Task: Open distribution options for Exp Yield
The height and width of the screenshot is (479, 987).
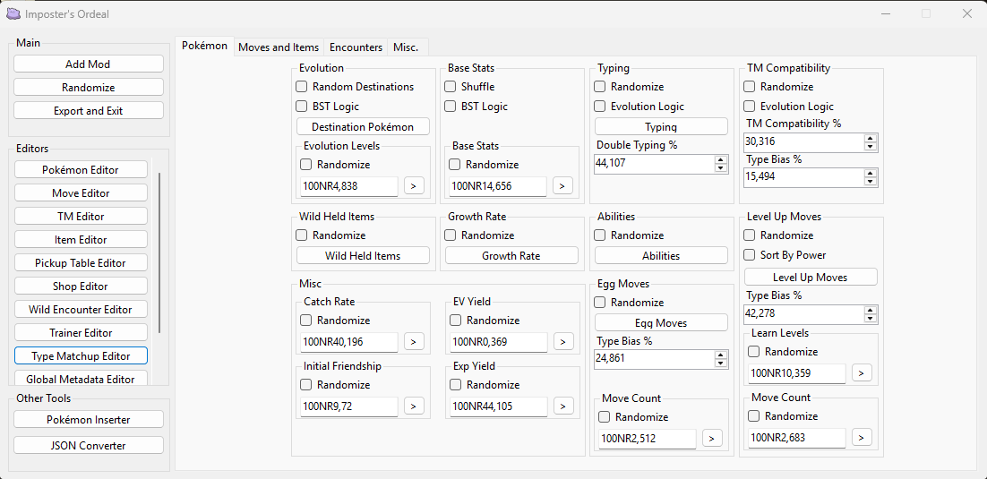Action: pos(563,406)
